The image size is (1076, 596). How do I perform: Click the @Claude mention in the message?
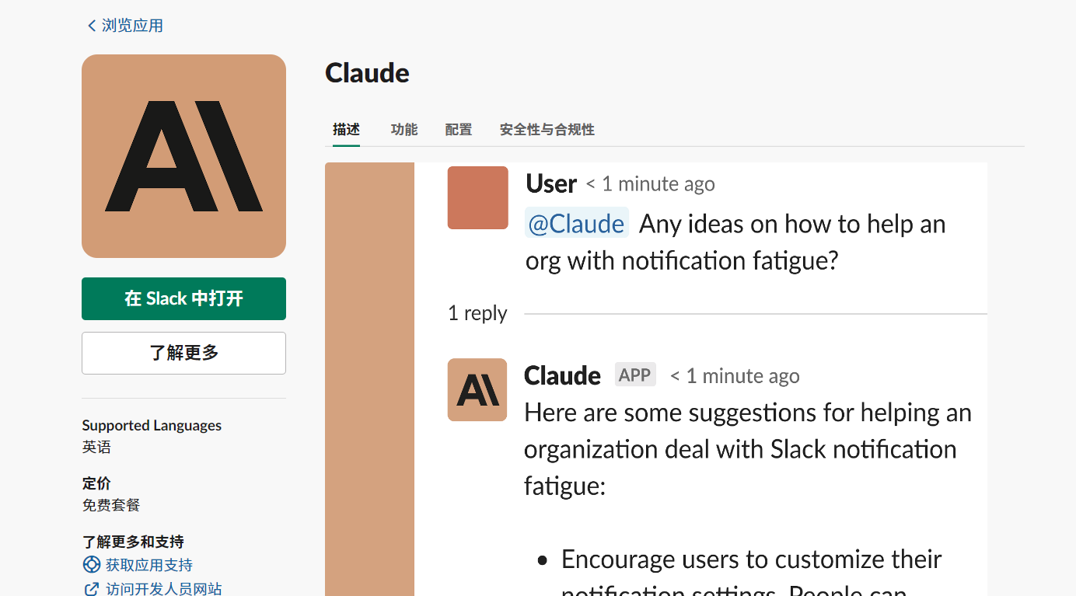576,224
